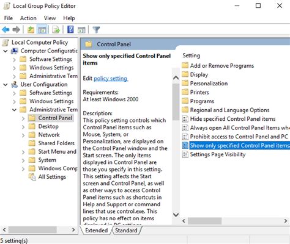
Task: Click the description pane vertical scrollbar thumb
Action: pos(176,102)
